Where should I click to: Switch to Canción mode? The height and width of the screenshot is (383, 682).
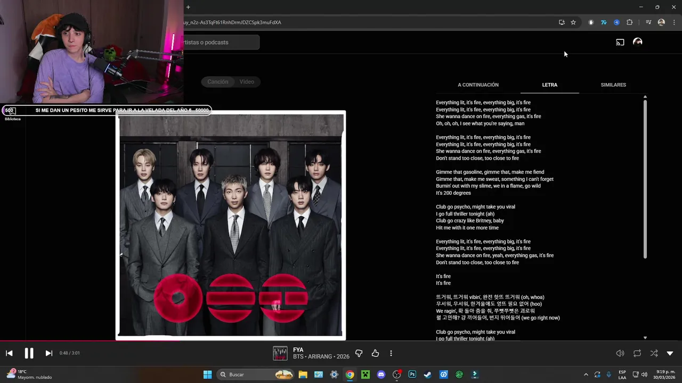point(217,81)
